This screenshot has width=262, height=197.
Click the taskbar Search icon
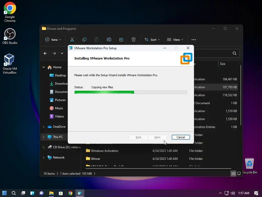pos(14,193)
